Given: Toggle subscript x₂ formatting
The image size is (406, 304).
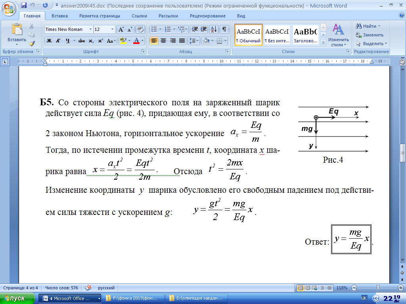Looking at the screenshot, I should pos(91,41).
